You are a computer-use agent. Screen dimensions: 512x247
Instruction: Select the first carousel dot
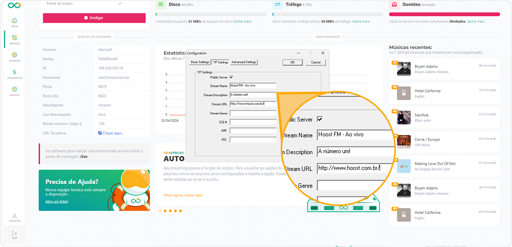(160, 211)
